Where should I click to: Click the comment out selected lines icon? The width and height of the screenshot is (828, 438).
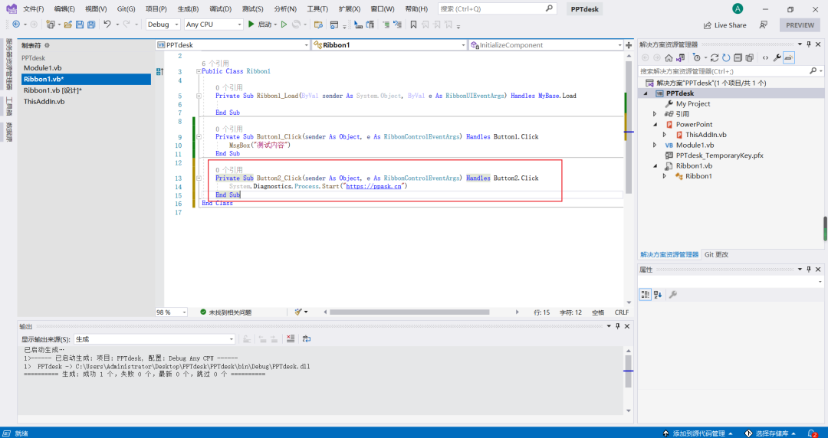[386, 25]
